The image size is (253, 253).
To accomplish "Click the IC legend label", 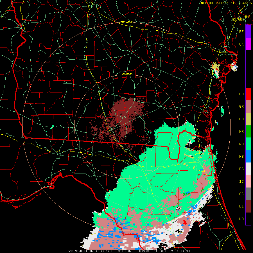I will point(241,182).
